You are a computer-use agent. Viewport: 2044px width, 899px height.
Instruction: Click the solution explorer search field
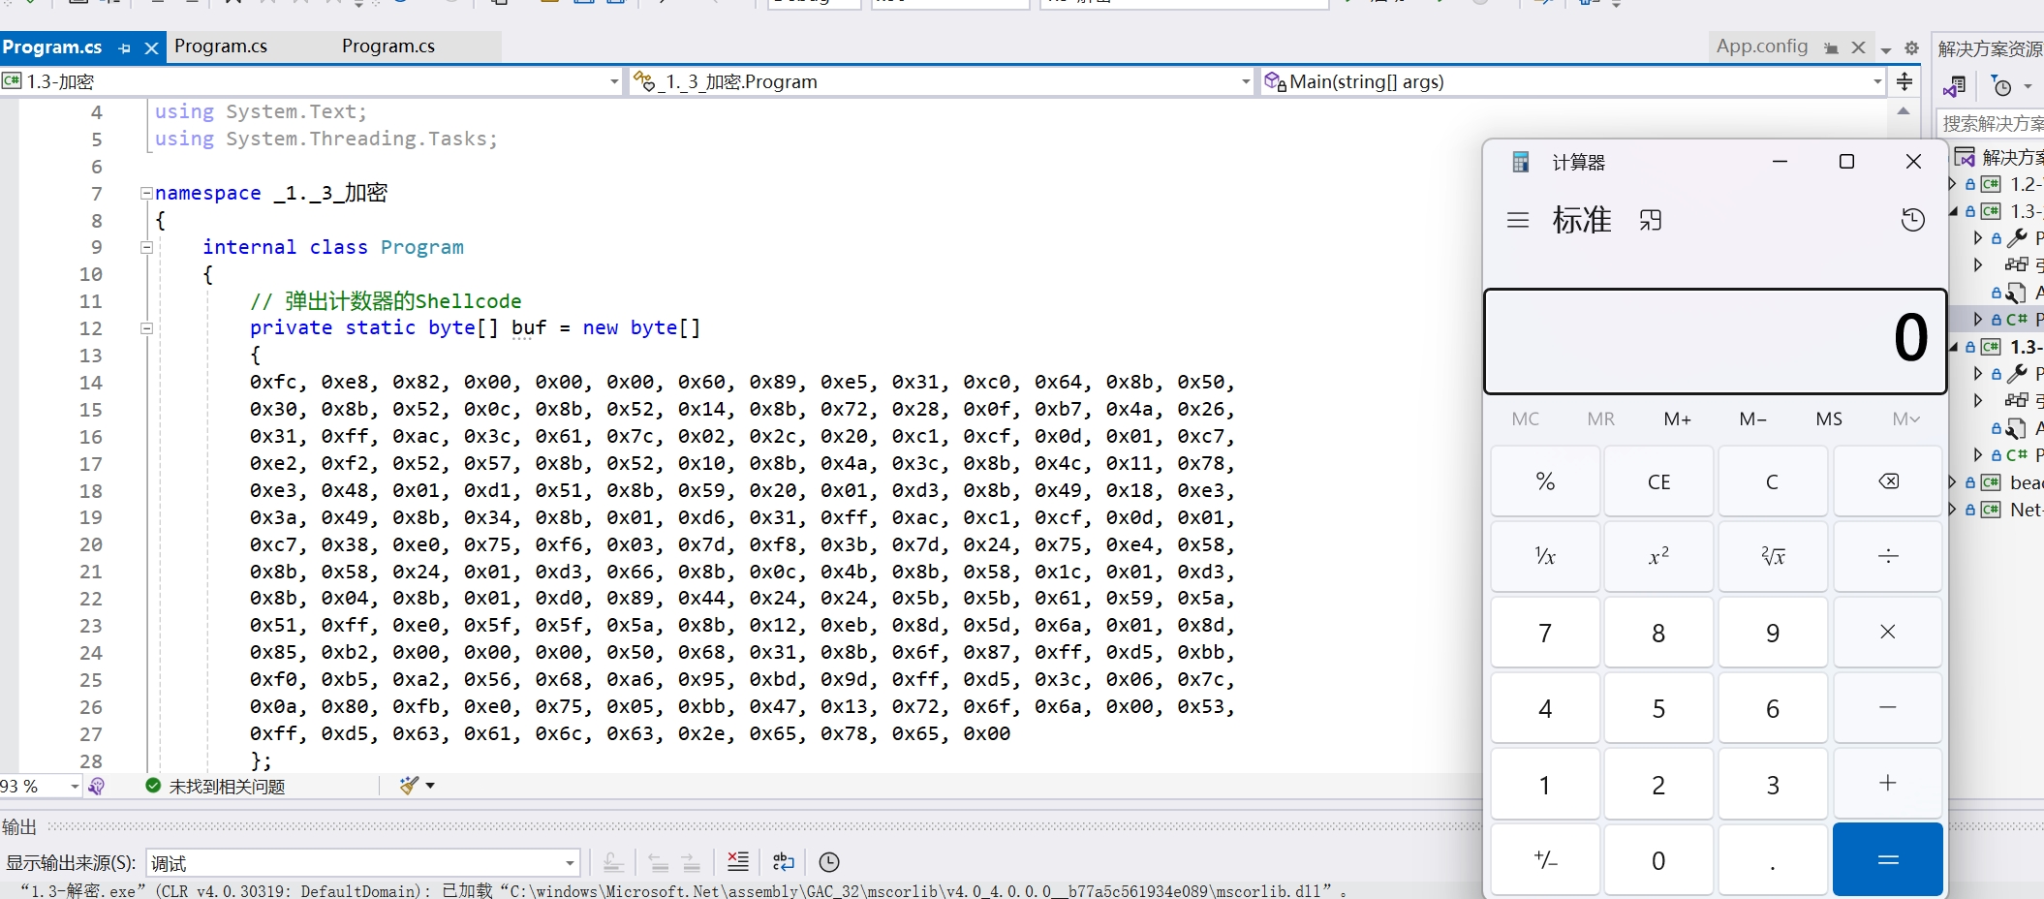1991,123
